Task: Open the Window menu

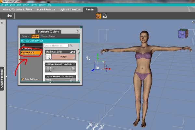Action: click(42, 5)
